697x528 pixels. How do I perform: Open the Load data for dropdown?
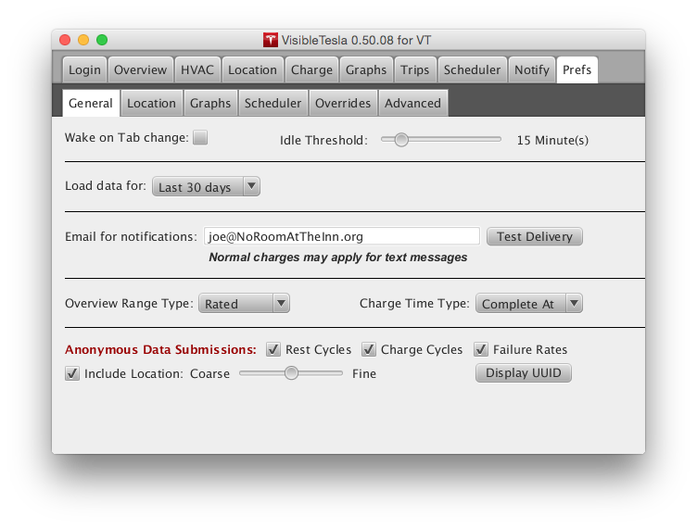(206, 187)
